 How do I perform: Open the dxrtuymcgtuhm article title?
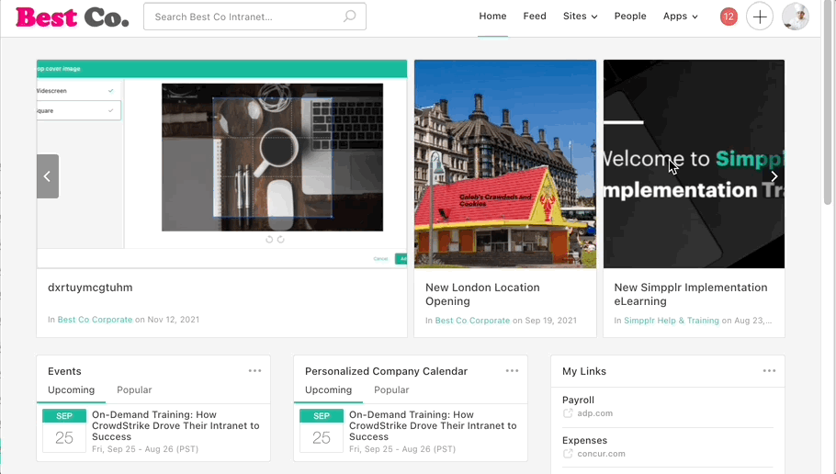(90, 288)
